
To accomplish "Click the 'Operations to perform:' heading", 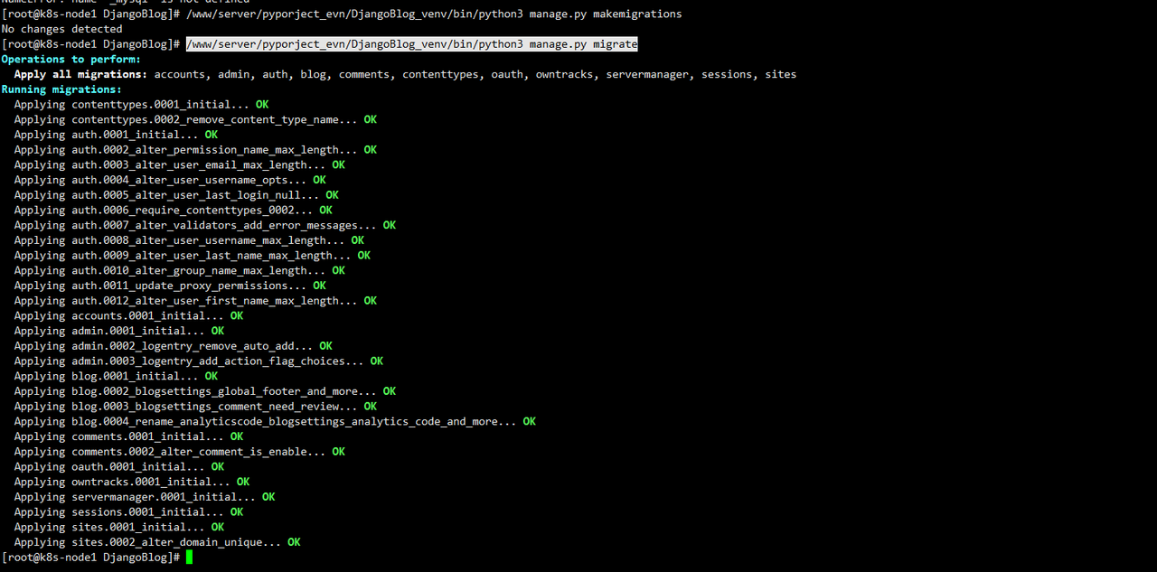I will pos(71,59).
